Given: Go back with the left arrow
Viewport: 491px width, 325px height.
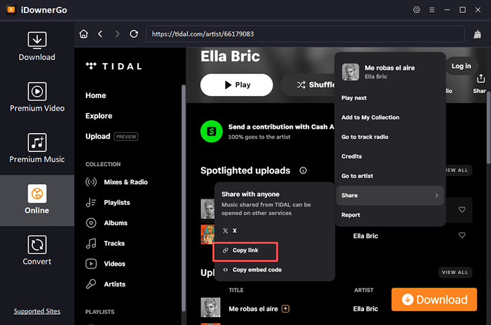Looking at the screenshot, I should (101, 34).
